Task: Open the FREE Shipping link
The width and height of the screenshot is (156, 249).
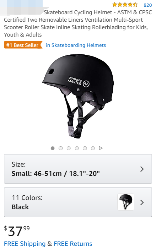Action: coord(25,244)
